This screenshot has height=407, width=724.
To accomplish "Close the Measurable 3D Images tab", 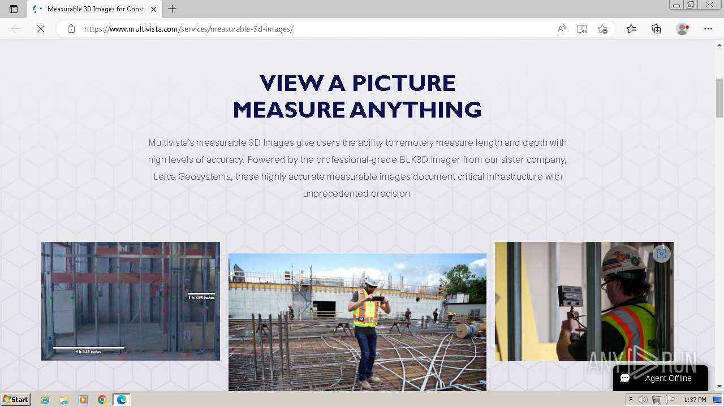I will 153,9.
